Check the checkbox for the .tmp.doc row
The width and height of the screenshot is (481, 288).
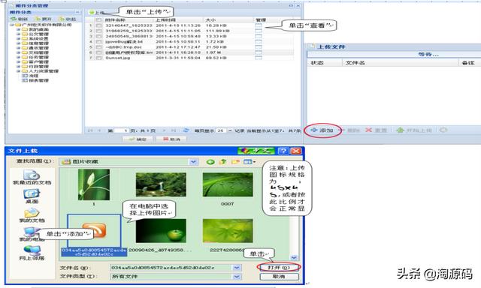98,47
